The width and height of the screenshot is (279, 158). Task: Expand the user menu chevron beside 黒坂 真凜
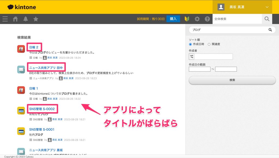[x=267, y=7]
